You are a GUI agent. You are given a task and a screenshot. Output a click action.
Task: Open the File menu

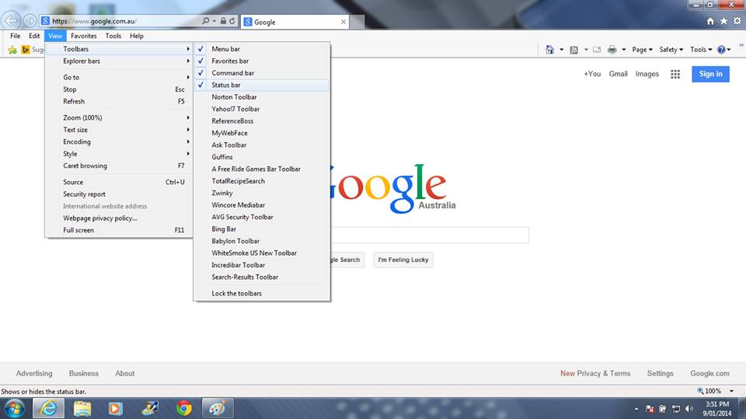point(16,36)
